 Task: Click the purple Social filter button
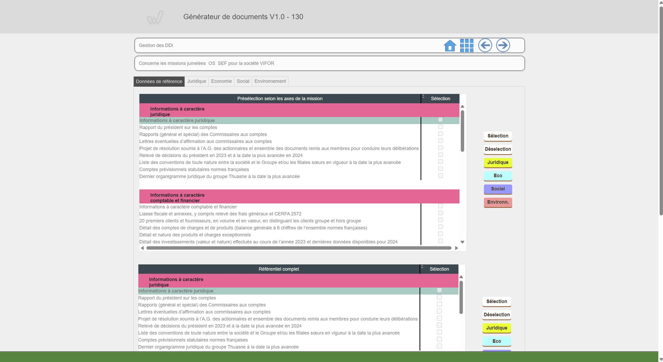[498, 189]
